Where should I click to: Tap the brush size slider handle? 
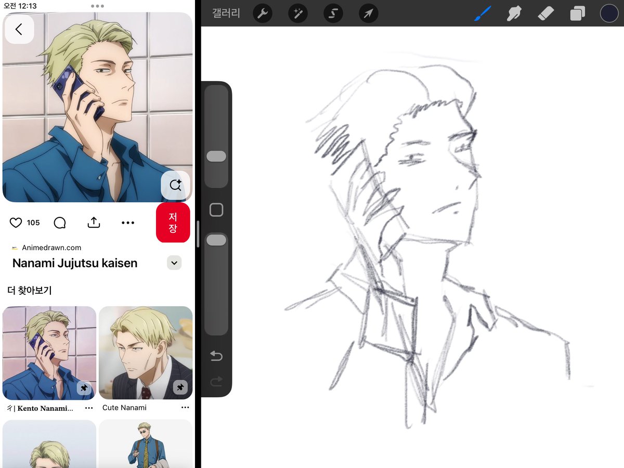pos(216,156)
